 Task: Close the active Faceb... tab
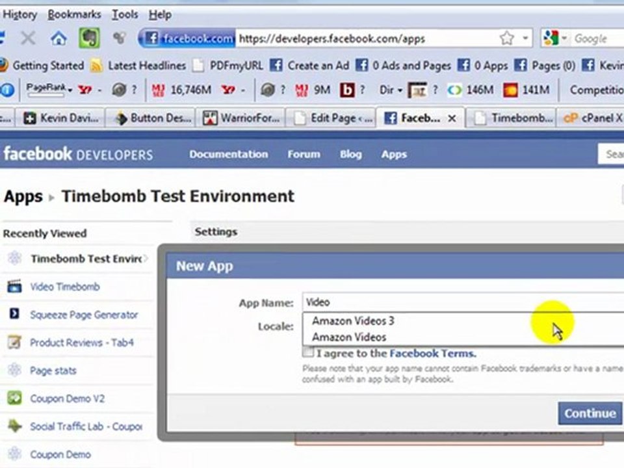tap(452, 118)
